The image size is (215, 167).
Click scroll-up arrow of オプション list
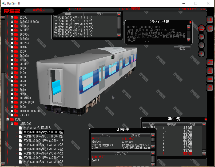point(153,153)
